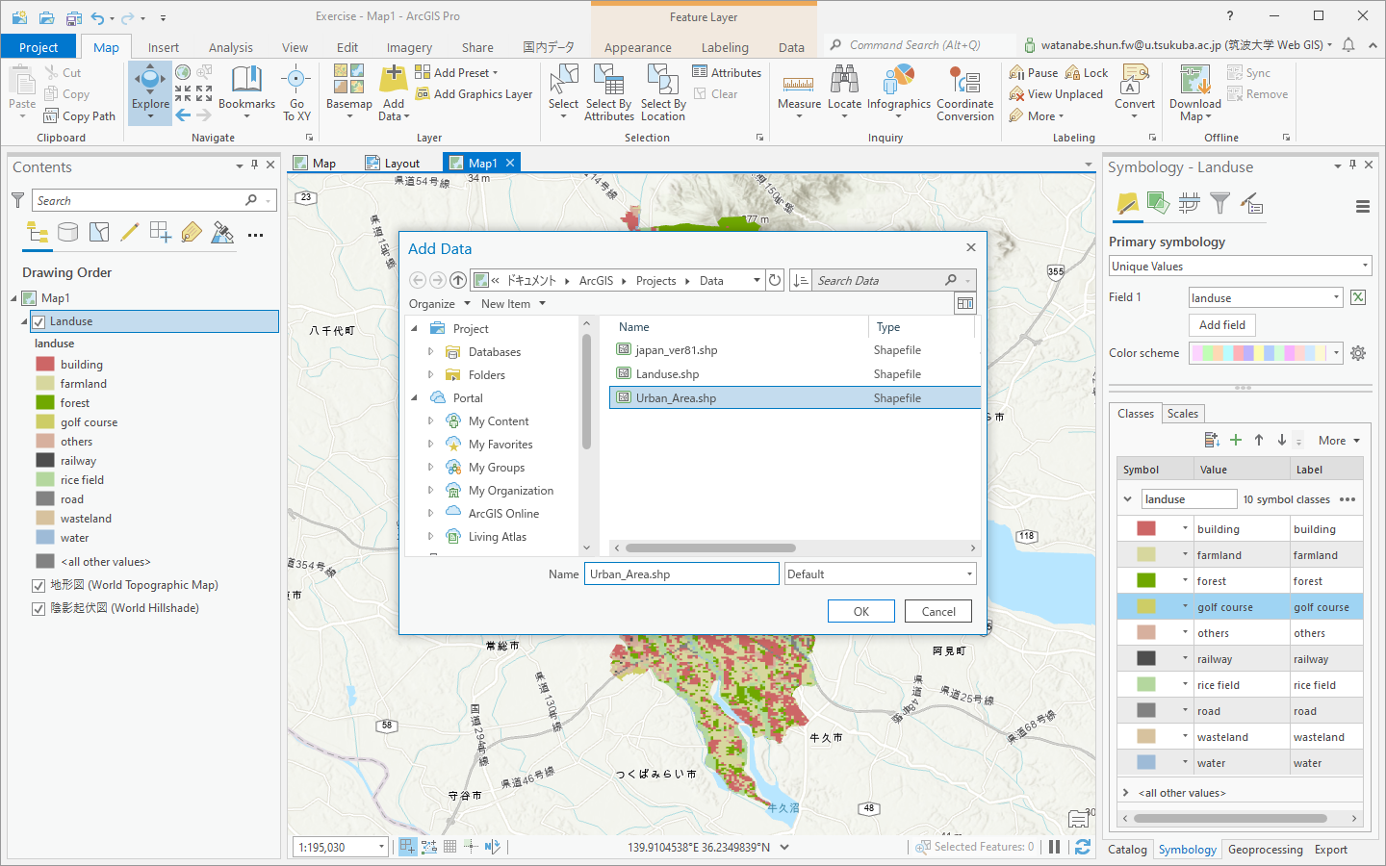Open the Analysis ribbon tab
This screenshot has width=1386, height=866.
231,47
